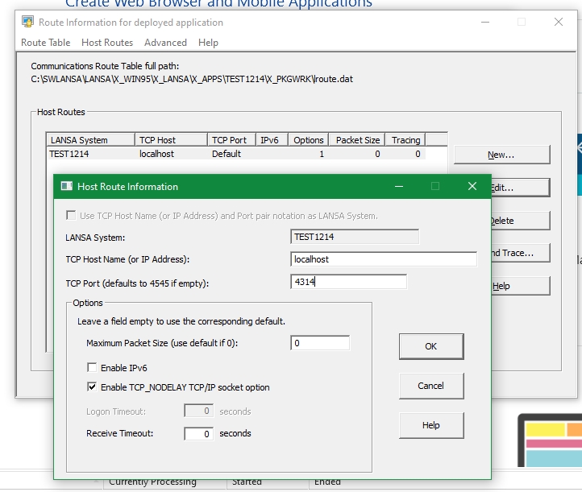This screenshot has width=582, height=492.
Task: Click the Receive Timeout seconds field
Action: tap(198, 434)
